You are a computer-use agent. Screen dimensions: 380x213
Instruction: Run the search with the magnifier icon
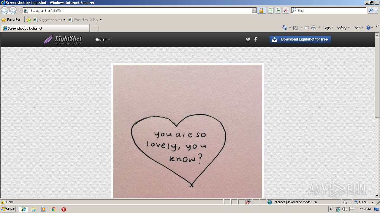coord(370,11)
